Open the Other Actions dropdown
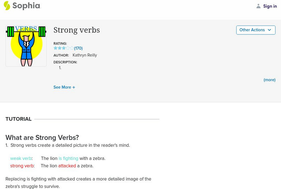Image resolution: width=281 pixels, height=189 pixels. (x=255, y=30)
